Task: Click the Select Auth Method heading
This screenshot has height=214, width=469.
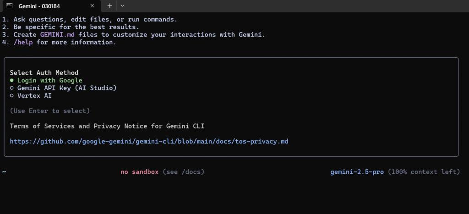Action: click(x=44, y=73)
